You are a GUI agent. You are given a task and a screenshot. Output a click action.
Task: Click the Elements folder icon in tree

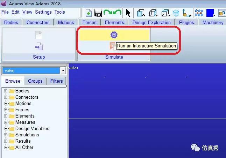point(12,116)
